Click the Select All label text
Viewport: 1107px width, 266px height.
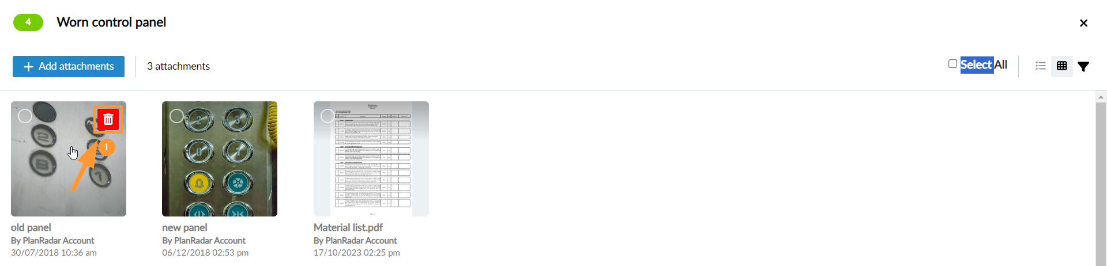pyautogui.click(x=984, y=64)
